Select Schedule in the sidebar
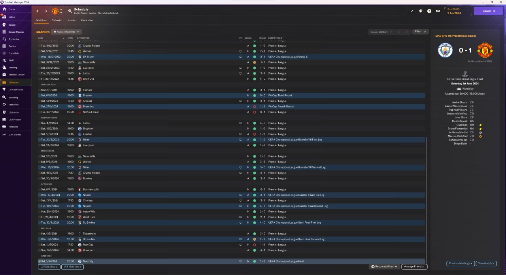This screenshot has width=506, height=275. 16,82
